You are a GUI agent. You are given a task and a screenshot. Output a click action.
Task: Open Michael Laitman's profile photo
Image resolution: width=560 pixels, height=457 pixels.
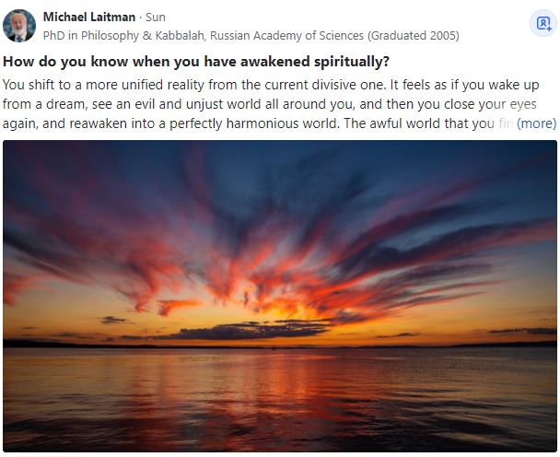click(19, 26)
